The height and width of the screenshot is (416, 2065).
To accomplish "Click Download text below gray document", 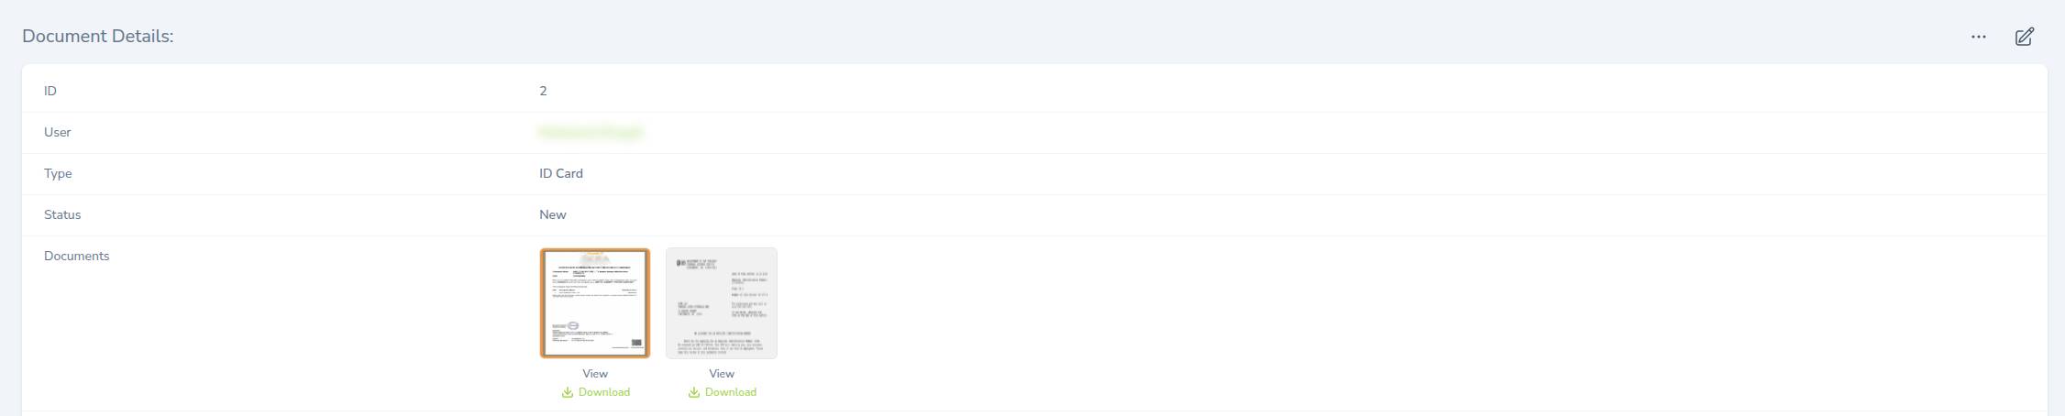I will point(731,392).
